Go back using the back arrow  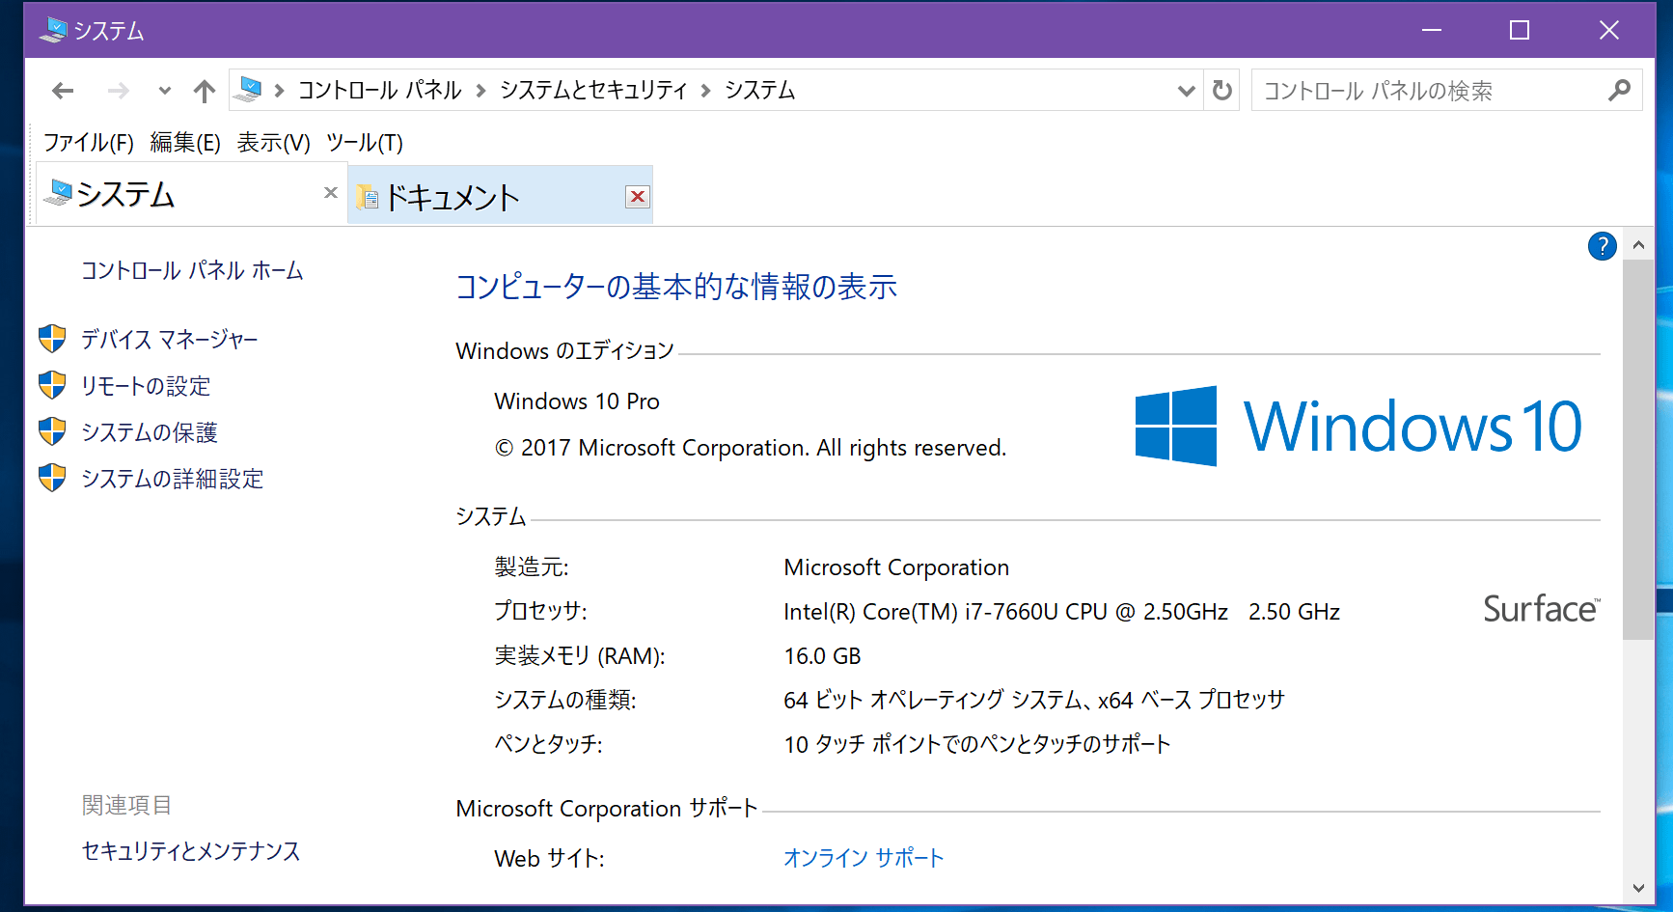pyautogui.click(x=63, y=91)
